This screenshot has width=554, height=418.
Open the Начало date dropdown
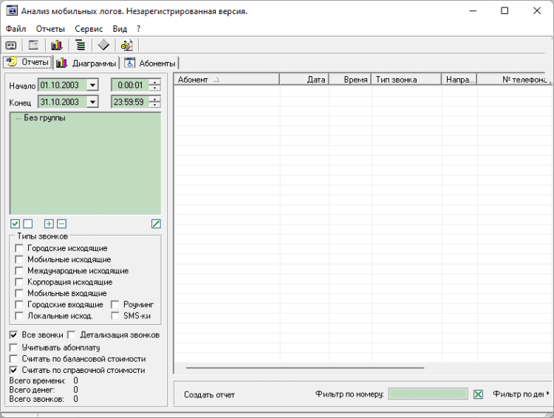pos(92,85)
